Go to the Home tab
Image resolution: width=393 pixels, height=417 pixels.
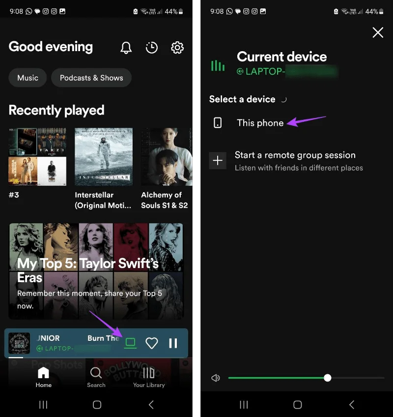tap(44, 377)
